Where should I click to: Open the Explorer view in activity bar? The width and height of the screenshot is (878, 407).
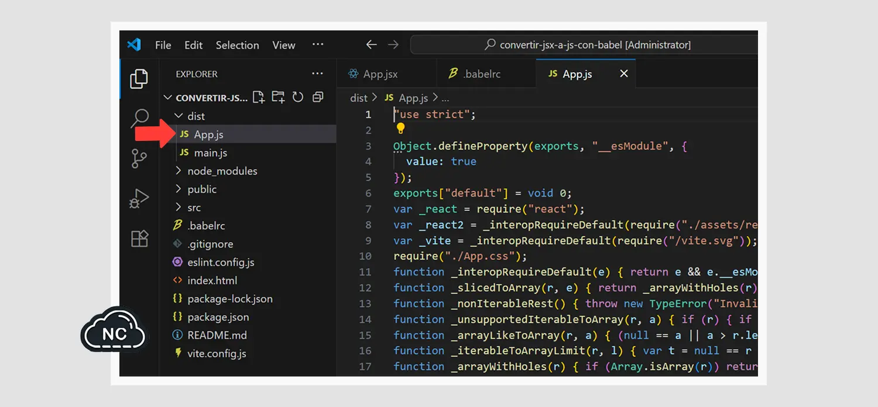pyautogui.click(x=139, y=78)
